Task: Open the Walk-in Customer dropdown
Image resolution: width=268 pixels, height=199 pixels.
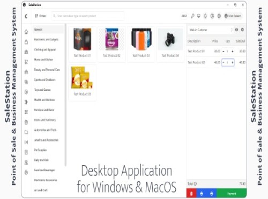Action: pos(211,30)
